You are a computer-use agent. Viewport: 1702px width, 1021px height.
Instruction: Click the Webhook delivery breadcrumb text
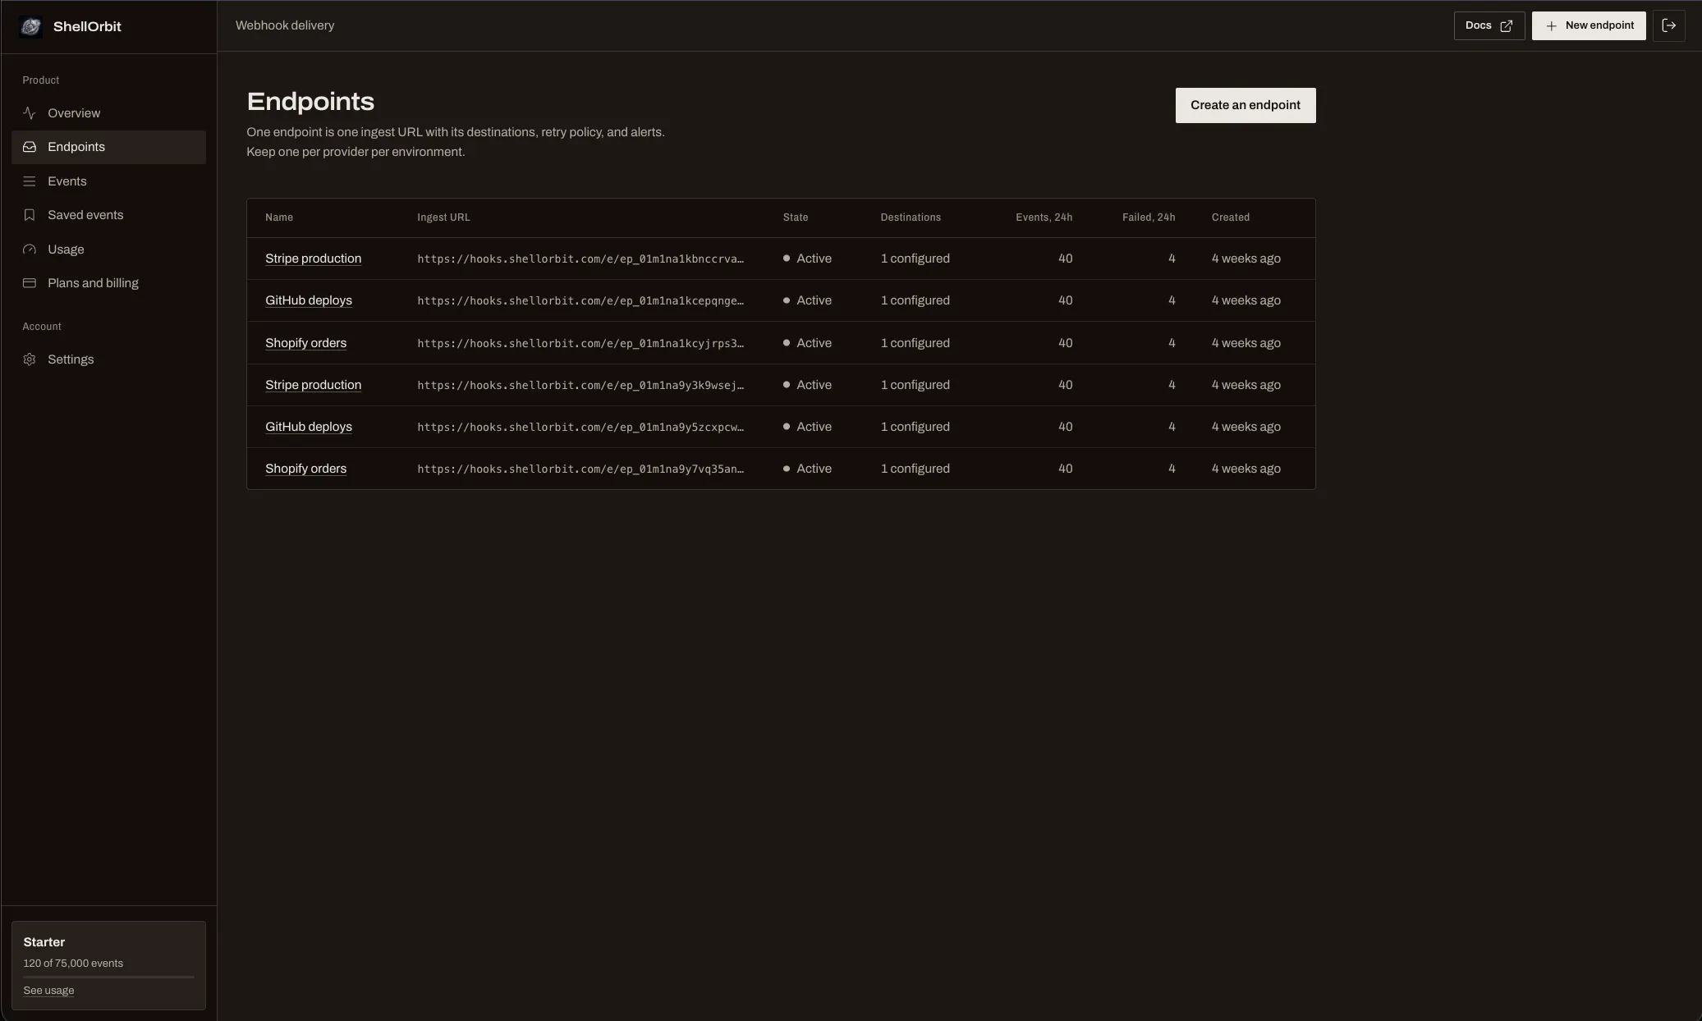point(285,25)
